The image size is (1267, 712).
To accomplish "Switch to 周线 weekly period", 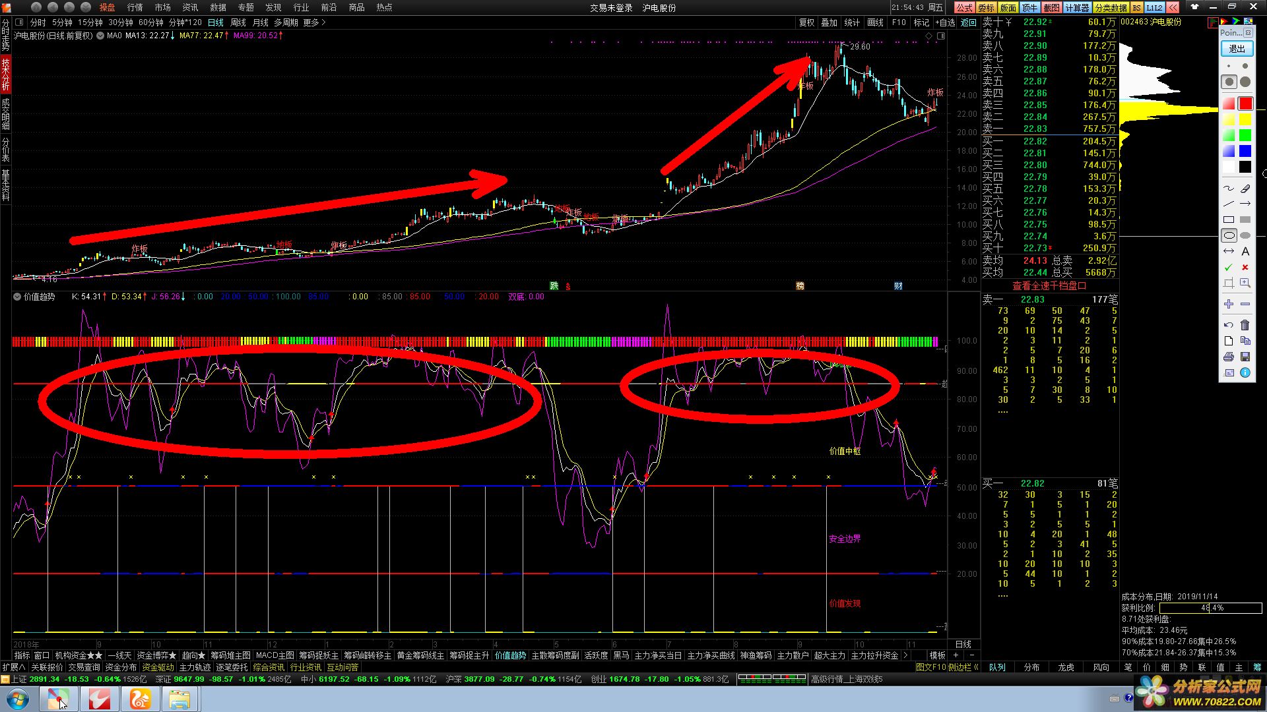I will 238,22.
